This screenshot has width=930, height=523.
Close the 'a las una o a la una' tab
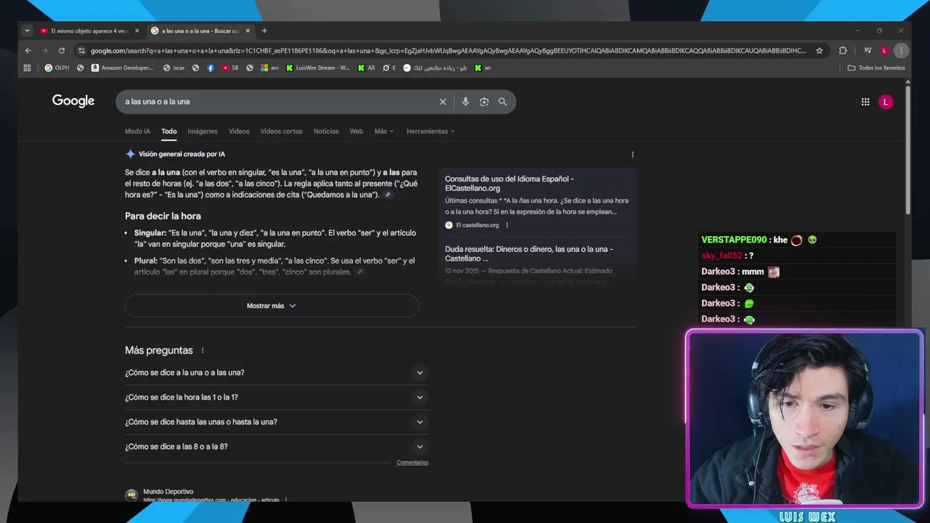click(248, 31)
